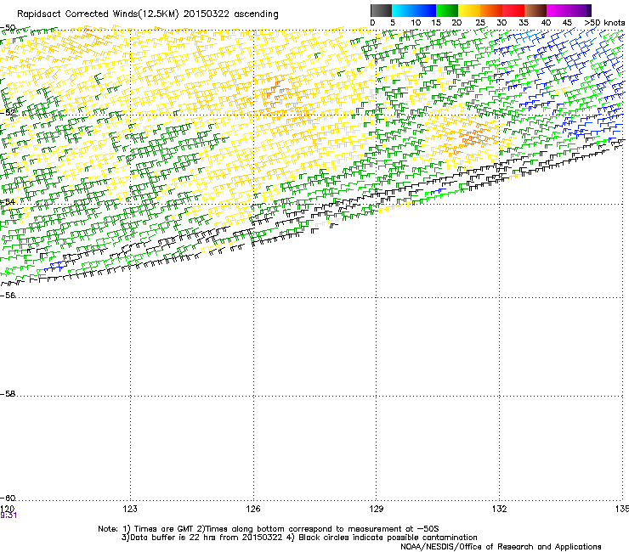Click the legend tick label '10'
The image size is (629, 552).
point(416,23)
